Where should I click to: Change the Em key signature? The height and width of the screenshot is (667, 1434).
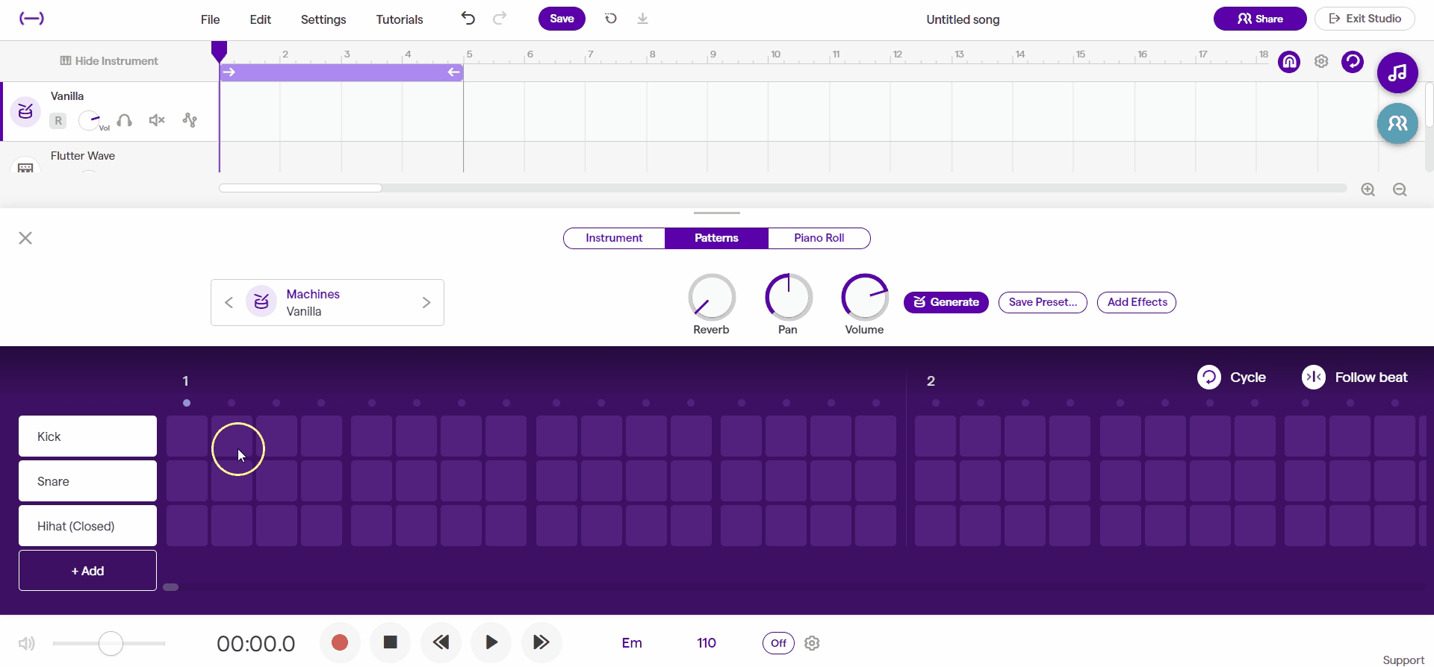(x=632, y=643)
